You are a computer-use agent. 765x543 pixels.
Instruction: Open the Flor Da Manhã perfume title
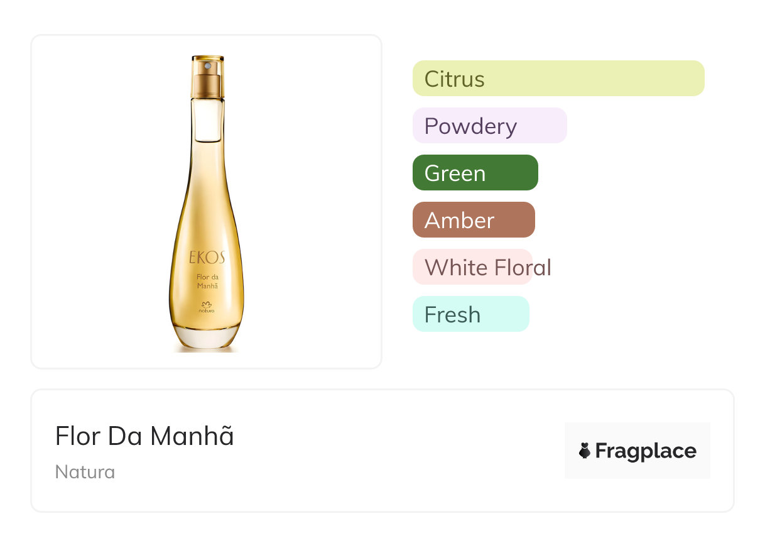click(x=144, y=436)
